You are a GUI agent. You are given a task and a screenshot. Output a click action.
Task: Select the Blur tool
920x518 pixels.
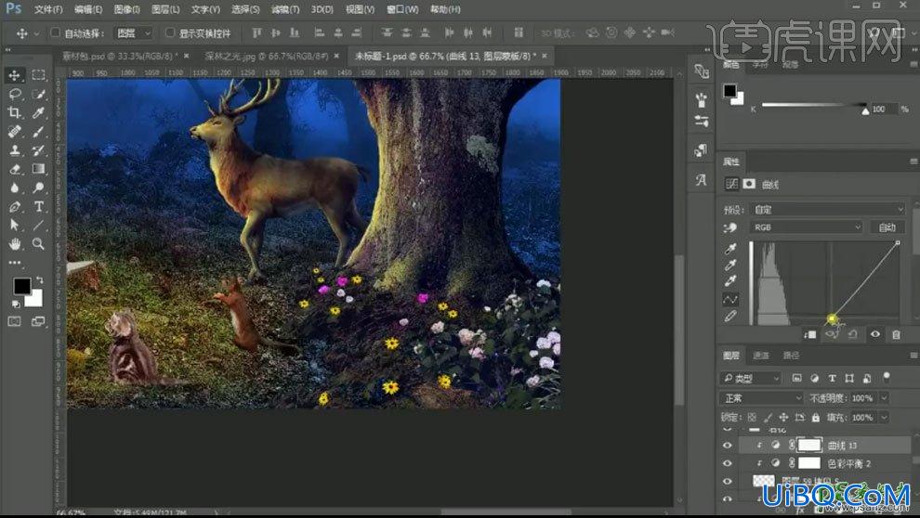coord(14,188)
